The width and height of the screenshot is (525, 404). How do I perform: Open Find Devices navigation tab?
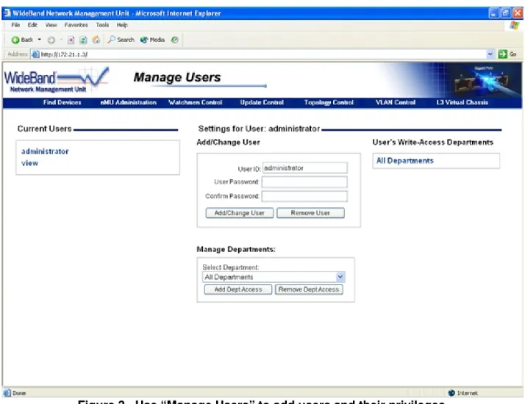coord(63,102)
